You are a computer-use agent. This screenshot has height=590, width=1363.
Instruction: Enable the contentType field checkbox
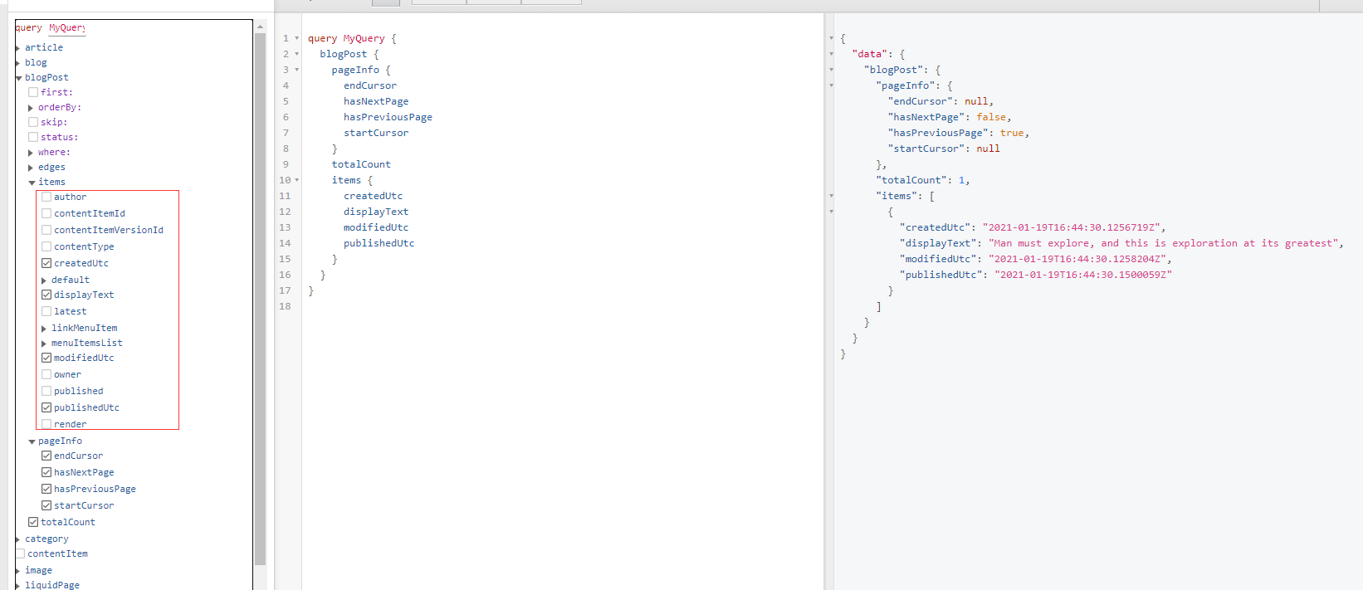pyautogui.click(x=46, y=246)
